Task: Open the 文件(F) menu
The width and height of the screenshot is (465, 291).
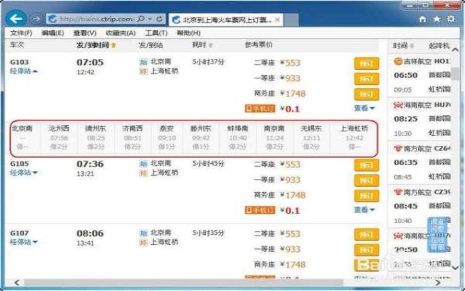Action: (x=21, y=33)
